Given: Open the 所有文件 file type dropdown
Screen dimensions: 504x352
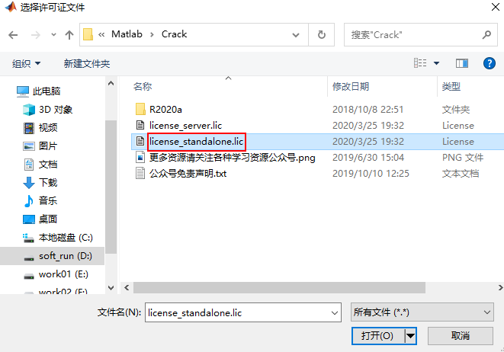Looking at the screenshot, I should click(x=422, y=312).
